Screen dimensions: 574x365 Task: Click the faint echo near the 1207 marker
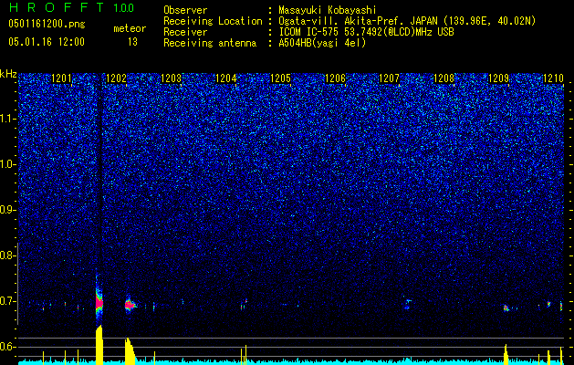(407, 304)
